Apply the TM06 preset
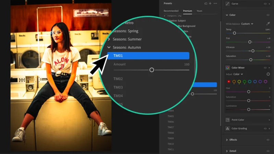The height and width of the screenshot is (154, 274). coord(171,122)
